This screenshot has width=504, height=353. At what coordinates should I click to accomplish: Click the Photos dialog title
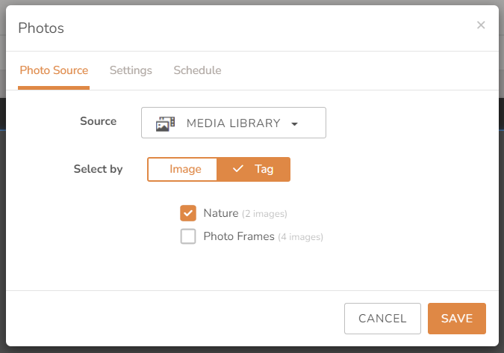pyautogui.click(x=41, y=28)
